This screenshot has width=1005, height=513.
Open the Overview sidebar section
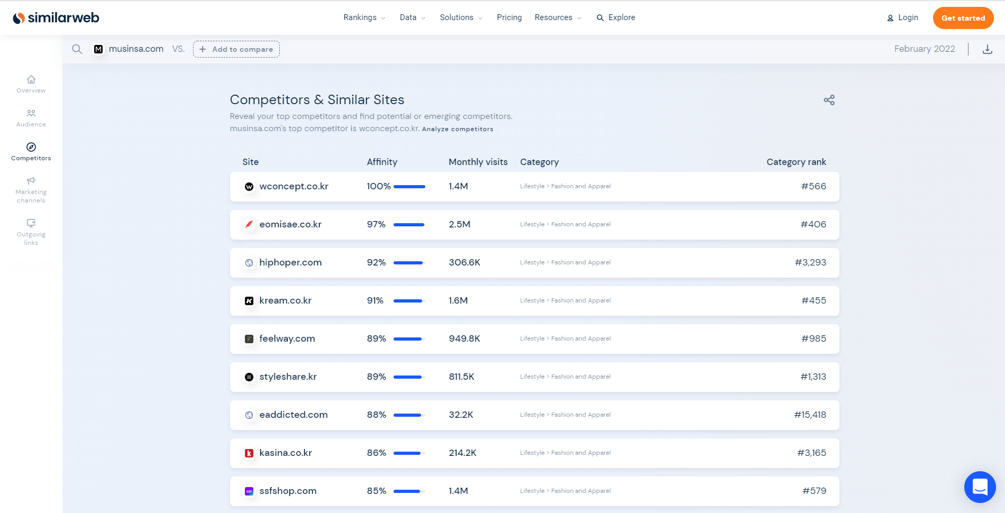click(31, 84)
